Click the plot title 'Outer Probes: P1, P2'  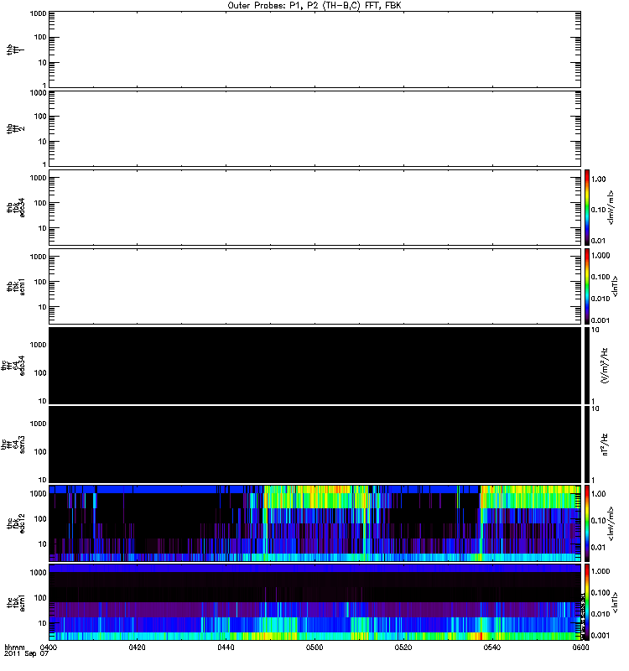pos(314,5)
